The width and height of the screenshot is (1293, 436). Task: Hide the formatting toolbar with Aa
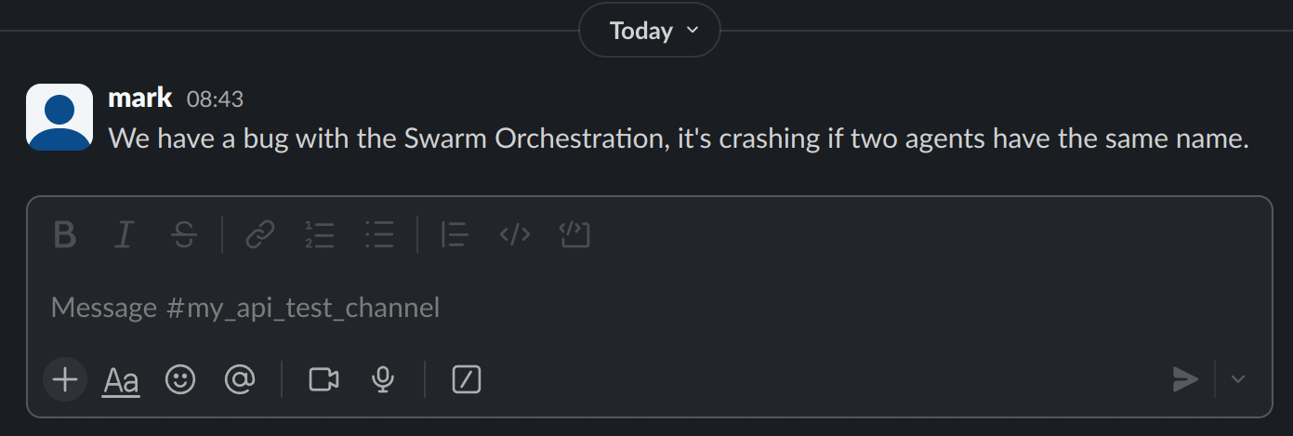121,379
